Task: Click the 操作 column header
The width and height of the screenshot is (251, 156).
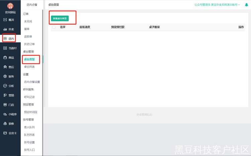Action: coord(241,27)
